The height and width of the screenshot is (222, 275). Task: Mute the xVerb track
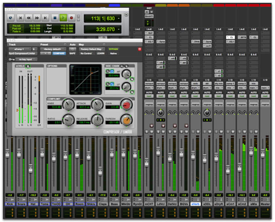pyautogui.click(x=198, y=131)
